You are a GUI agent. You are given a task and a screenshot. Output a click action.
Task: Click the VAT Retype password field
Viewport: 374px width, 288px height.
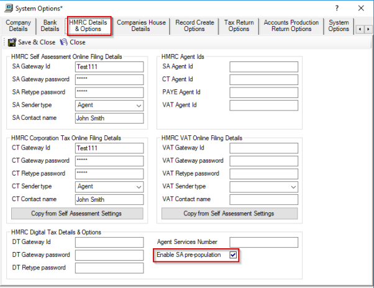[264, 174]
